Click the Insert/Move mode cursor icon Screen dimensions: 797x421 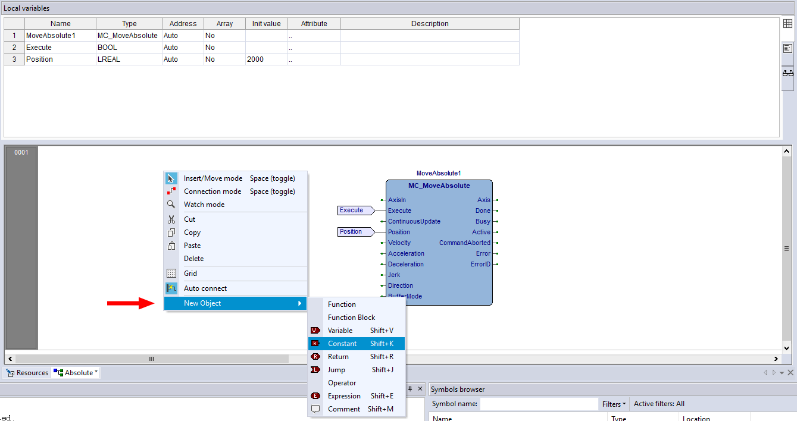click(171, 178)
